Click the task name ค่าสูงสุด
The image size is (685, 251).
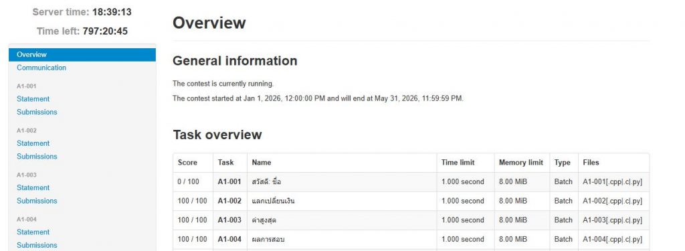pyautogui.click(x=264, y=220)
